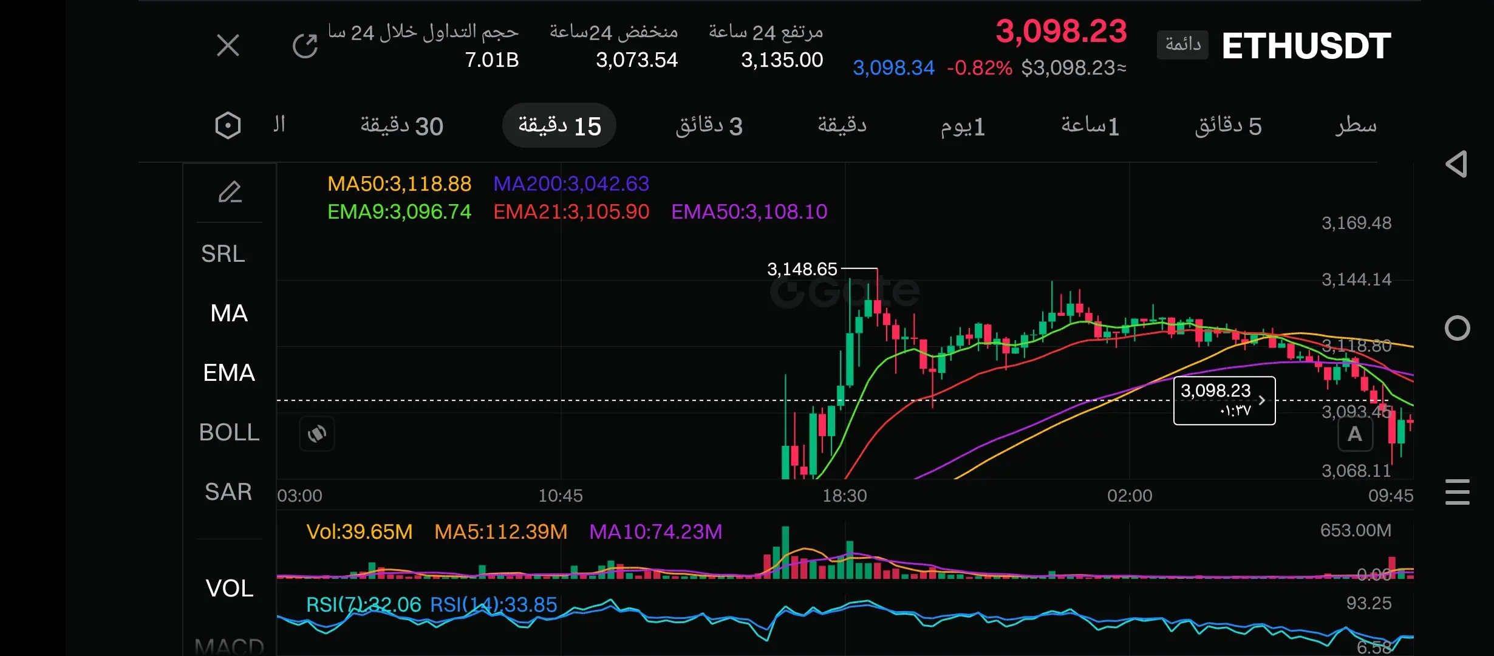Tap the SRL indicator button

(x=223, y=254)
